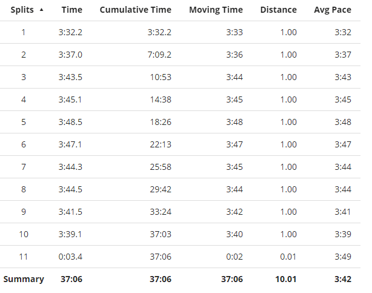This screenshot has width=372, height=293.
Task: Click the sort arrow beside Splits
Action: (41, 10)
